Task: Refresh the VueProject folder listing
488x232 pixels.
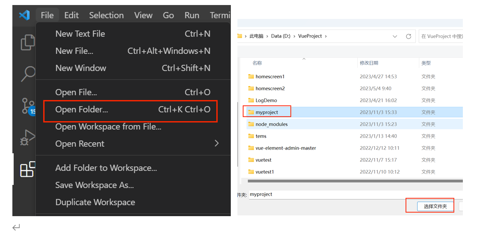Action: [x=408, y=36]
